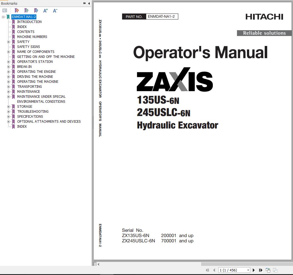Select the ENMDAT-NA1-2 root bookmark
293x275 pixels.
point(24,17)
